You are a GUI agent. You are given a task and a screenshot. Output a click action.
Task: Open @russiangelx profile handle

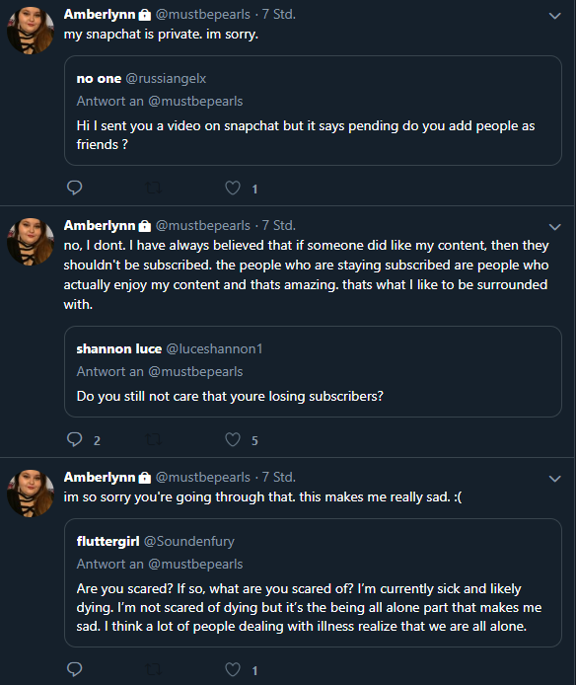[166, 79]
